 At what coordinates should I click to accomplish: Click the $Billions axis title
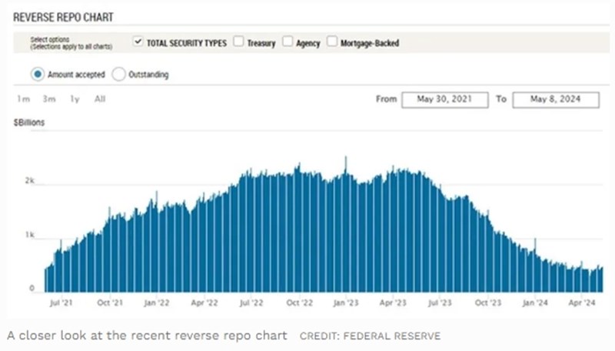coord(29,123)
